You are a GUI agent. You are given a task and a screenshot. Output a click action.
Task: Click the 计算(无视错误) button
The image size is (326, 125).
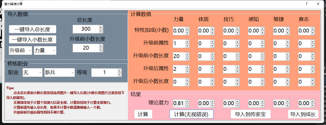click(x=192, y=114)
